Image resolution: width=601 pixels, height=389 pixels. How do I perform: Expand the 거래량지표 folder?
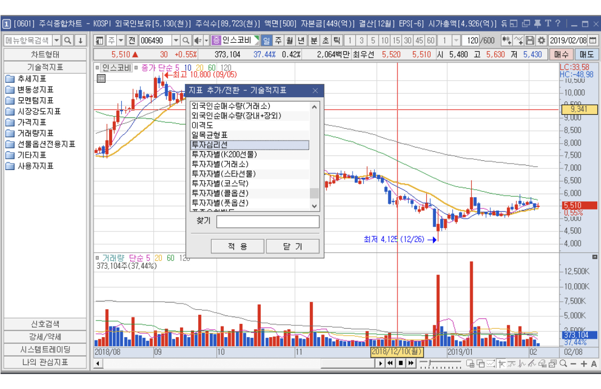point(30,134)
